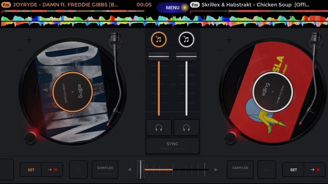This screenshot has width=328, height=184.
Task: Click right deck Fm key badge
Action: [x=195, y=5]
